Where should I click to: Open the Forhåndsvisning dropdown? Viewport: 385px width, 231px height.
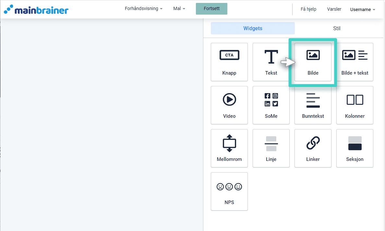[x=143, y=9]
